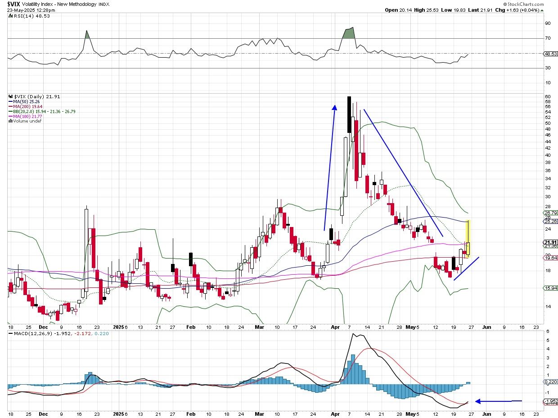This screenshot has height=418, width=558.
Task: Click the 26.79 upper Bollinger axis label
Action: pyautogui.click(x=551, y=213)
